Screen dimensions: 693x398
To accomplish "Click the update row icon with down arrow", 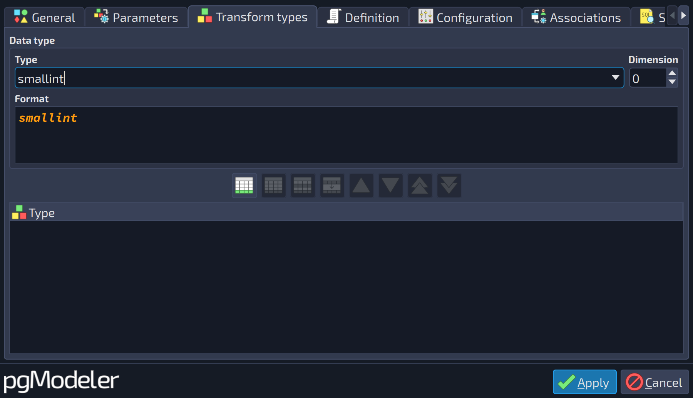I will click(x=332, y=186).
